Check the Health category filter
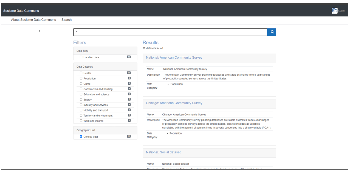Screen dimensions: 350x172 coord(81,73)
